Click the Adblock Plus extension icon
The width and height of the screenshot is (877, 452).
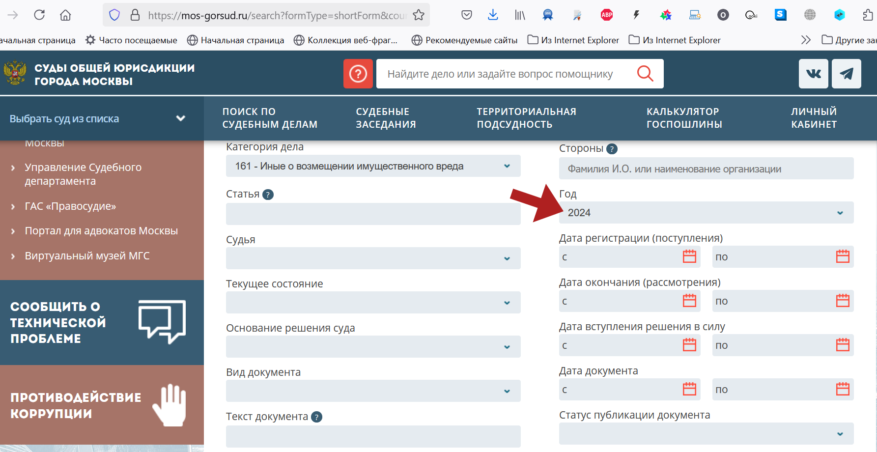[607, 15]
